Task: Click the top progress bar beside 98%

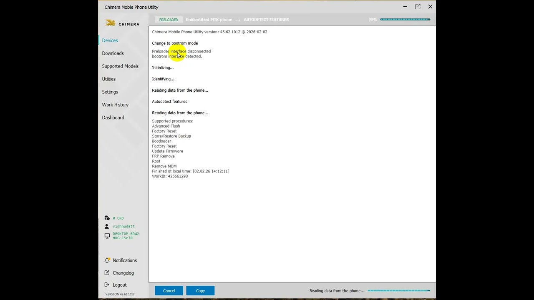Action: (x=405, y=20)
